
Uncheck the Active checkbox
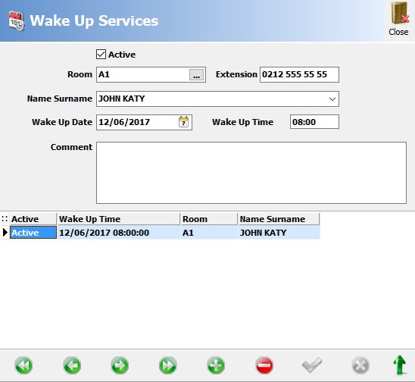[x=101, y=55]
